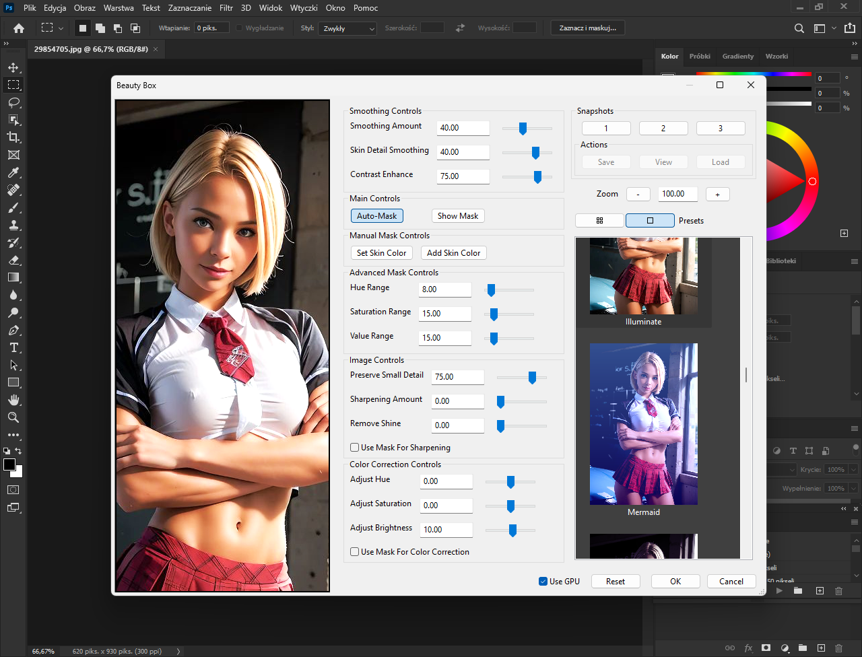The width and height of the screenshot is (862, 657).
Task: Select the Eraser tool
Action: pyautogui.click(x=13, y=260)
